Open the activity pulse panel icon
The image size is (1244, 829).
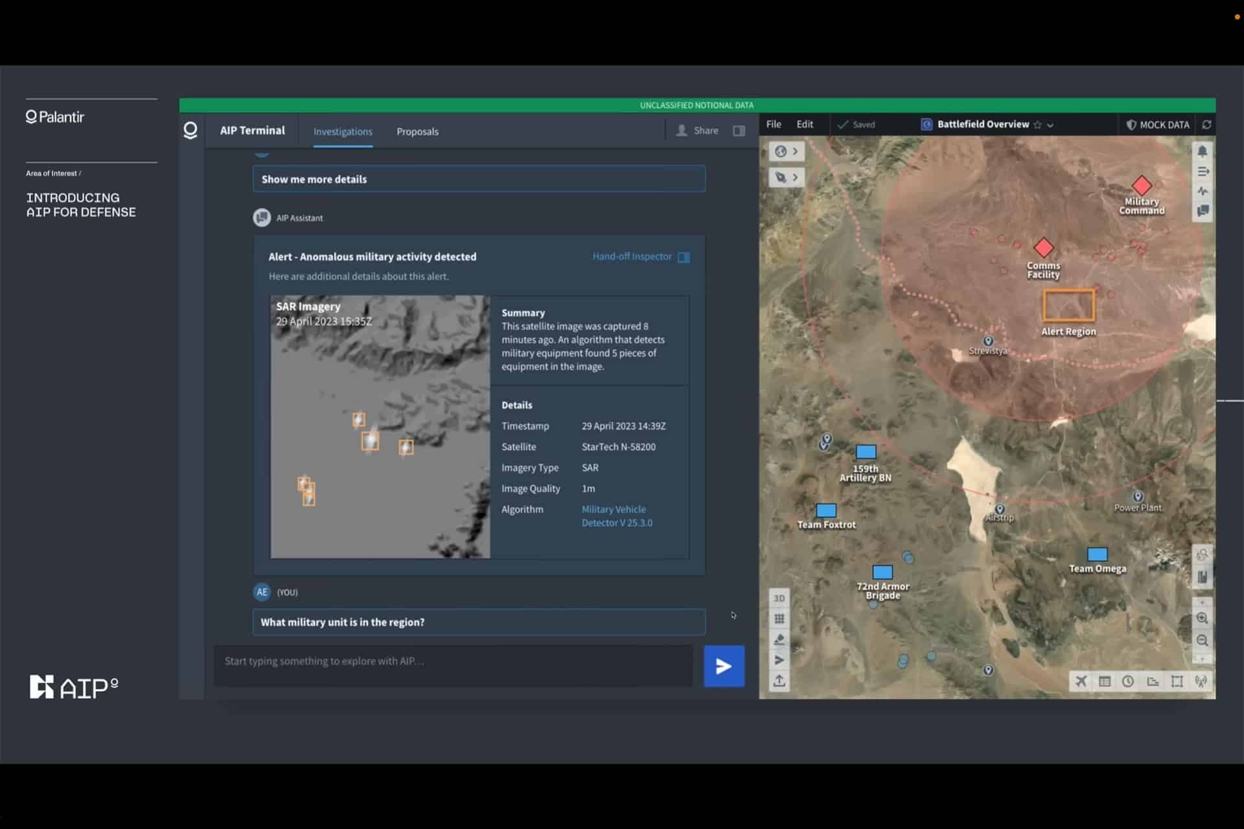[x=1203, y=192]
